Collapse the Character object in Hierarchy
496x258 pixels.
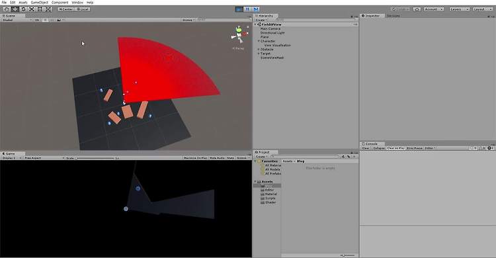[x=259, y=41]
